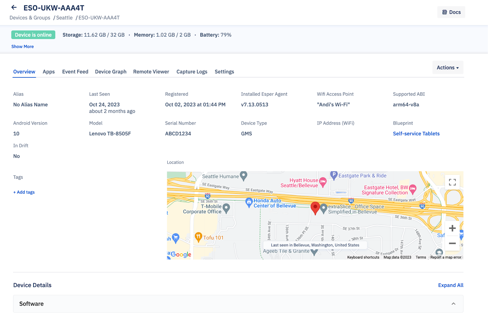This screenshot has height=324, width=488.
Task: Select the Eastgate Park & Ride marker
Action: point(334,175)
